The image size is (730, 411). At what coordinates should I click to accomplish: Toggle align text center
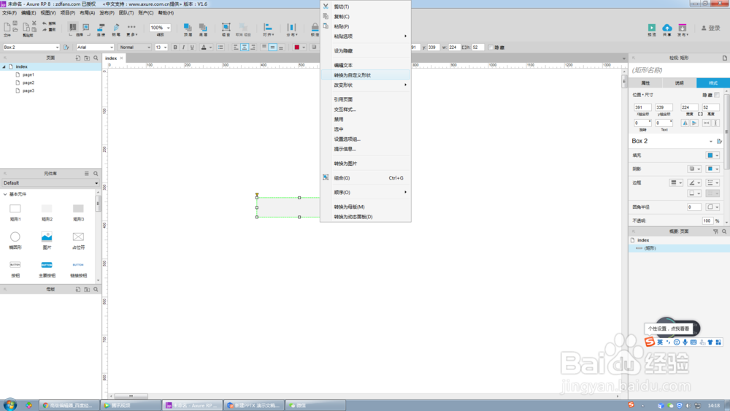pos(245,47)
